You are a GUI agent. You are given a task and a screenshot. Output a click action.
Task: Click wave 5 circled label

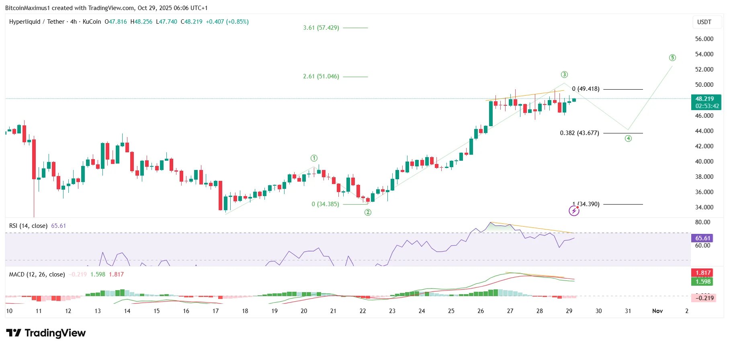coord(672,58)
